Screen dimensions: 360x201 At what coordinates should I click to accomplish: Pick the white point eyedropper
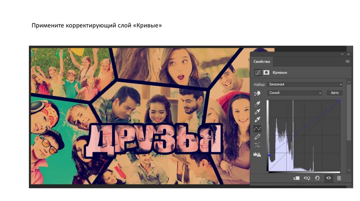tap(257, 120)
